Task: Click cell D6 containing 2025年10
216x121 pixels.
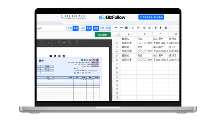Action: click(x=174, y=60)
